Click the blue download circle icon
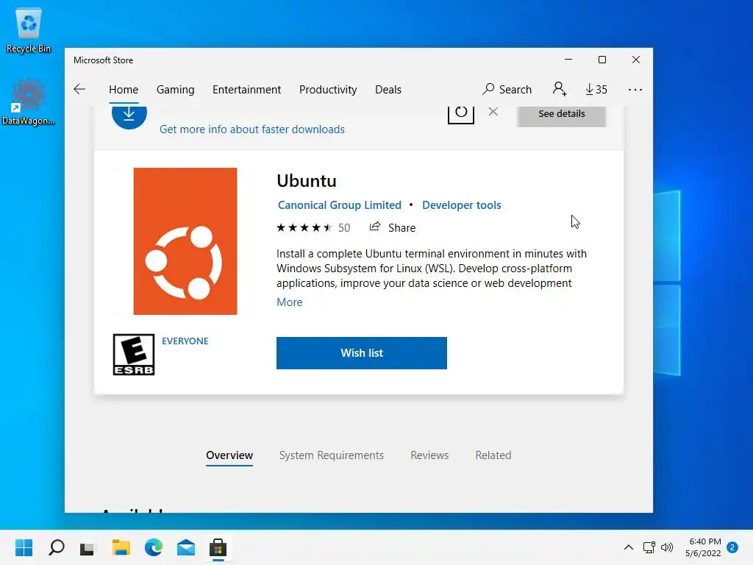This screenshot has width=753, height=565. (x=129, y=116)
